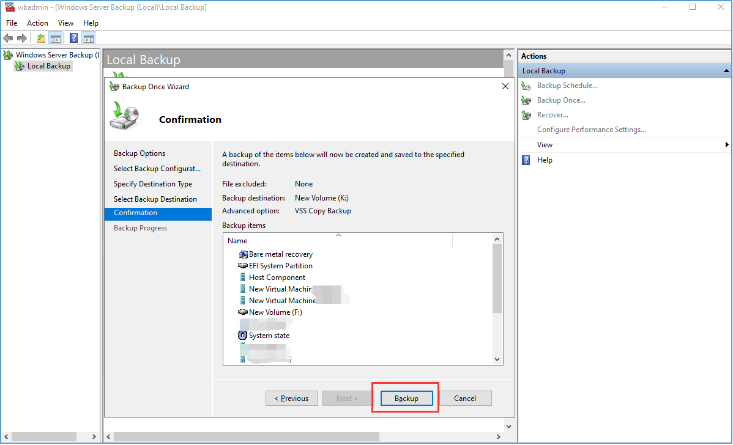
Task: Click EFI System Partition list entry
Action: coord(280,266)
